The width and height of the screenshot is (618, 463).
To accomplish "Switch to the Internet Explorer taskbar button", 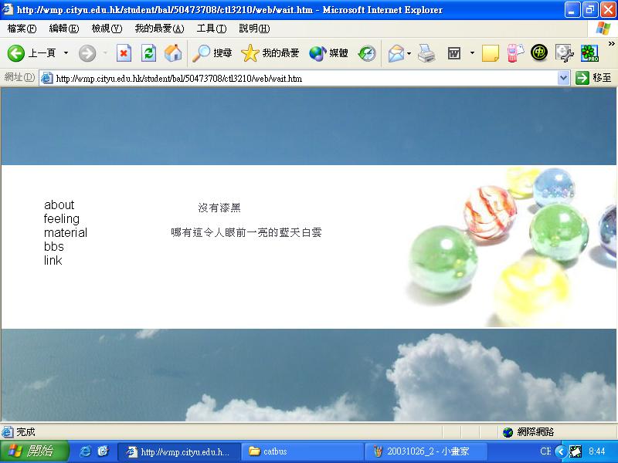I will [x=178, y=451].
